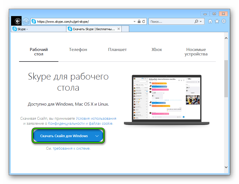The image size is (239, 184).
Task: Open the Tools gear icon
Action: point(224,21)
